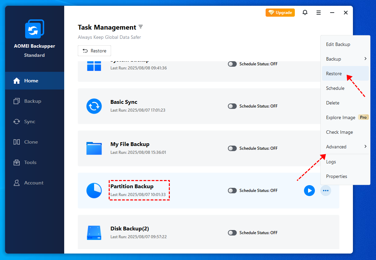Click the Basic Sync task icon

(x=94, y=106)
